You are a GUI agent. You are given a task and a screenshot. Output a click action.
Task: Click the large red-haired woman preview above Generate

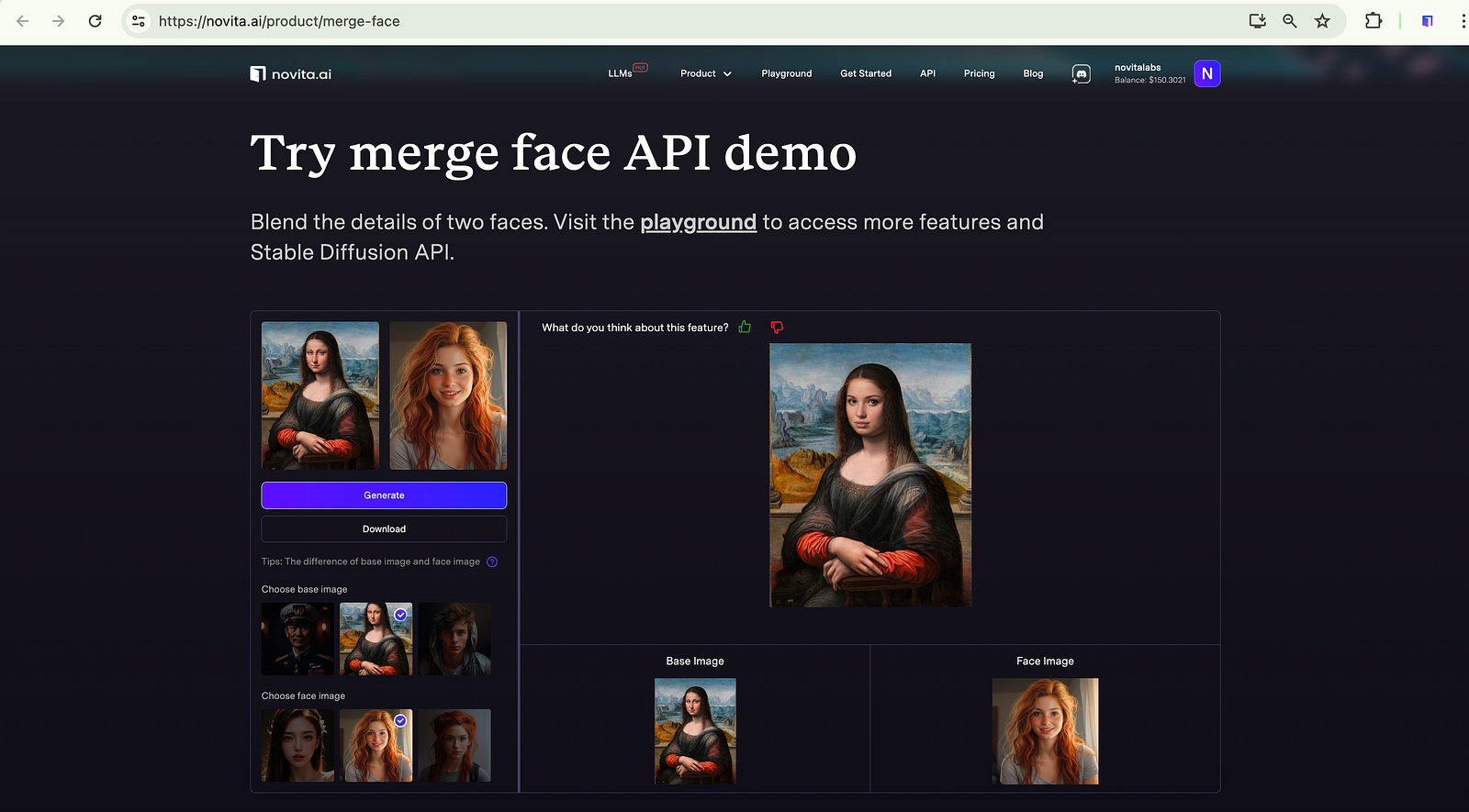(x=448, y=395)
